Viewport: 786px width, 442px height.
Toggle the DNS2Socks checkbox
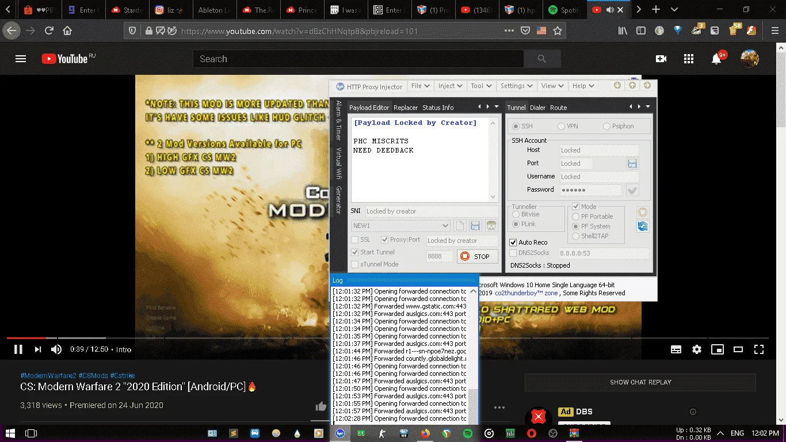pyautogui.click(x=529, y=253)
